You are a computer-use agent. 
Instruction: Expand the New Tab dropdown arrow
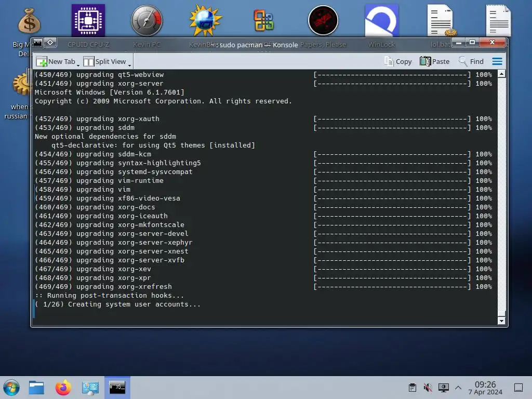tap(78, 64)
